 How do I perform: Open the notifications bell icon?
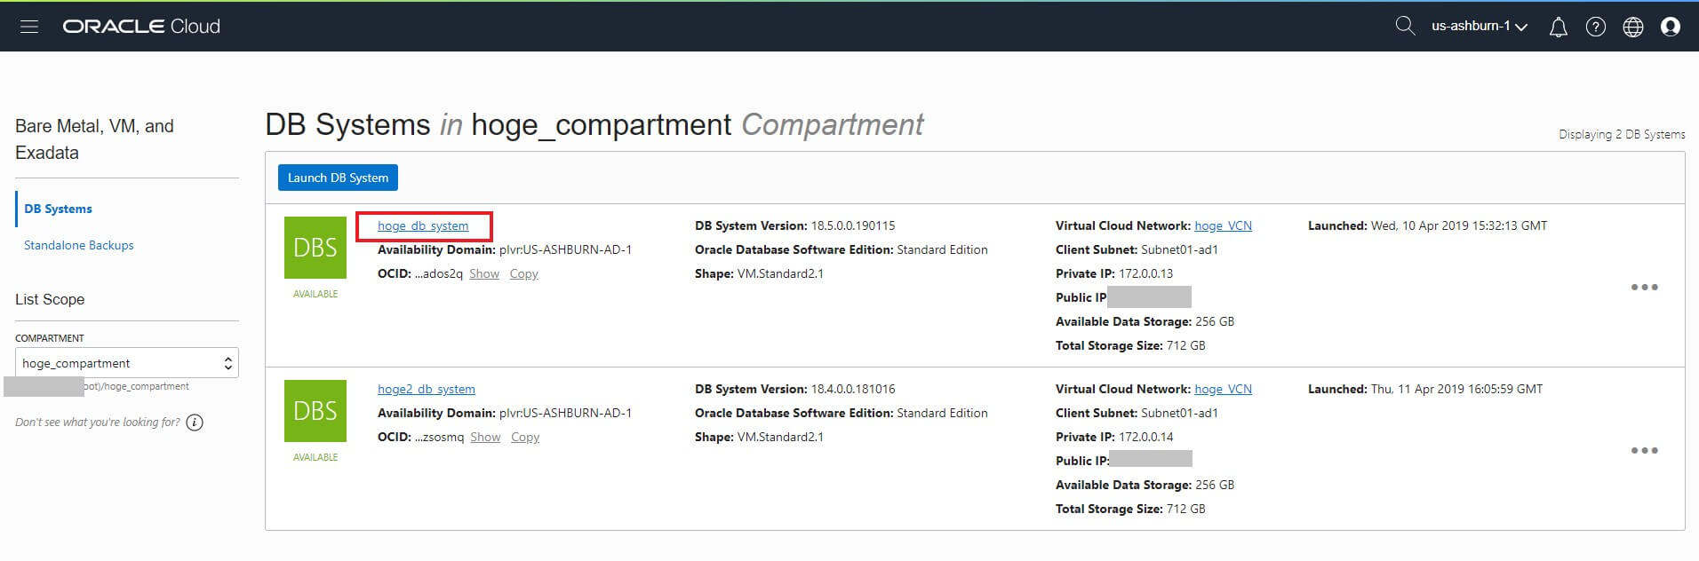1559,28
